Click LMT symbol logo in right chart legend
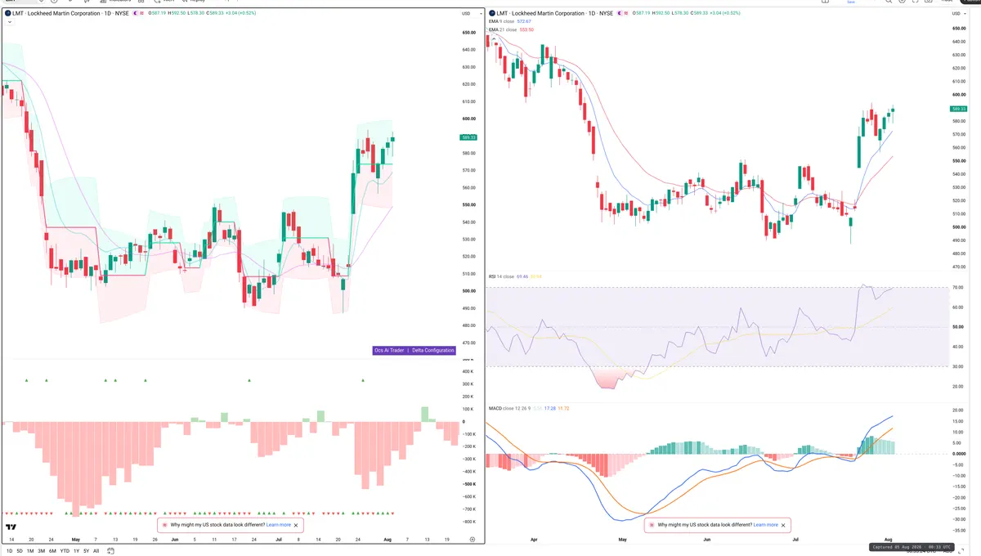The width and height of the screenshot is (981, 556). click(492, 14)
